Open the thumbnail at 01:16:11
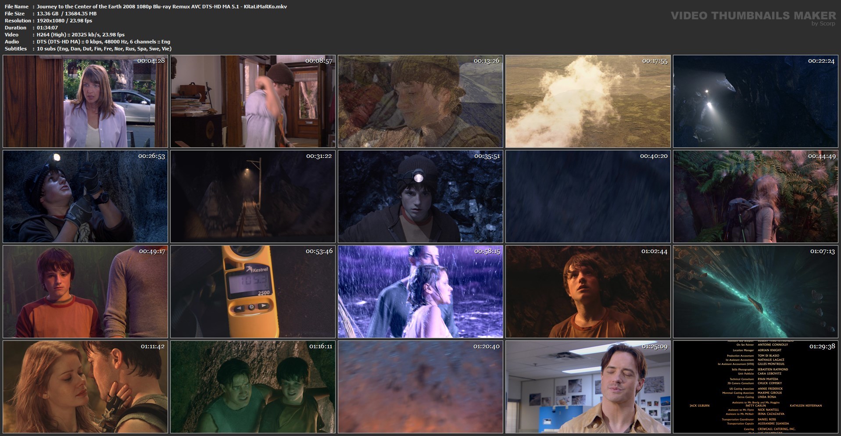This screenshot has height=436, width=841. click(253, 387)
